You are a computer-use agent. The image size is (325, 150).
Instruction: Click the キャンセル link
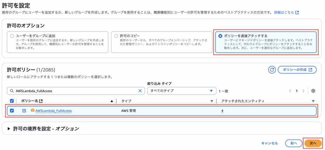tap(269, 143)
